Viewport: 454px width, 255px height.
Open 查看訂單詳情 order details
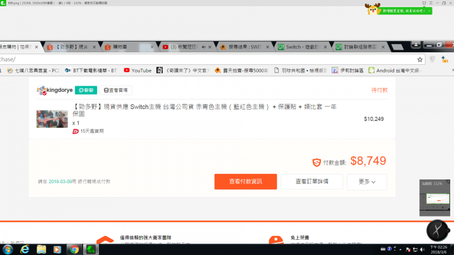click(x=312, y=181)
